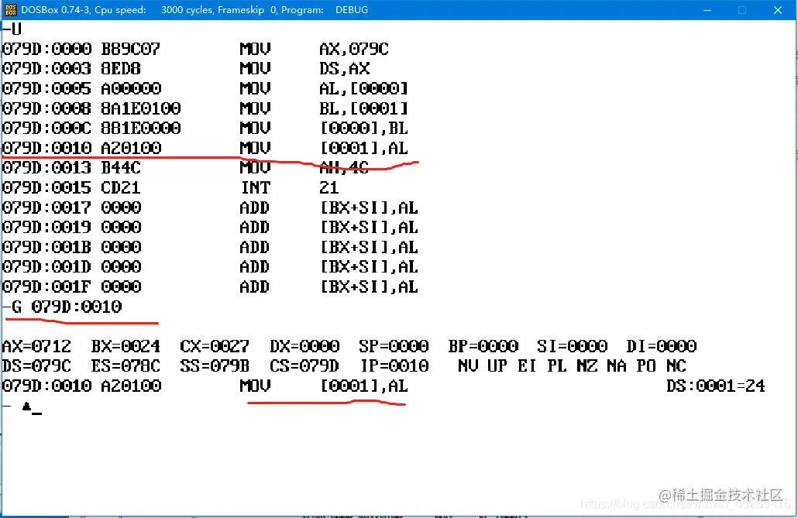
Task: Click the MOV AH,4C line
Action: coord(186,167)
